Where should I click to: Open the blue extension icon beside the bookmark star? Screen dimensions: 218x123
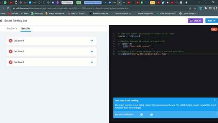click(201, 8)
